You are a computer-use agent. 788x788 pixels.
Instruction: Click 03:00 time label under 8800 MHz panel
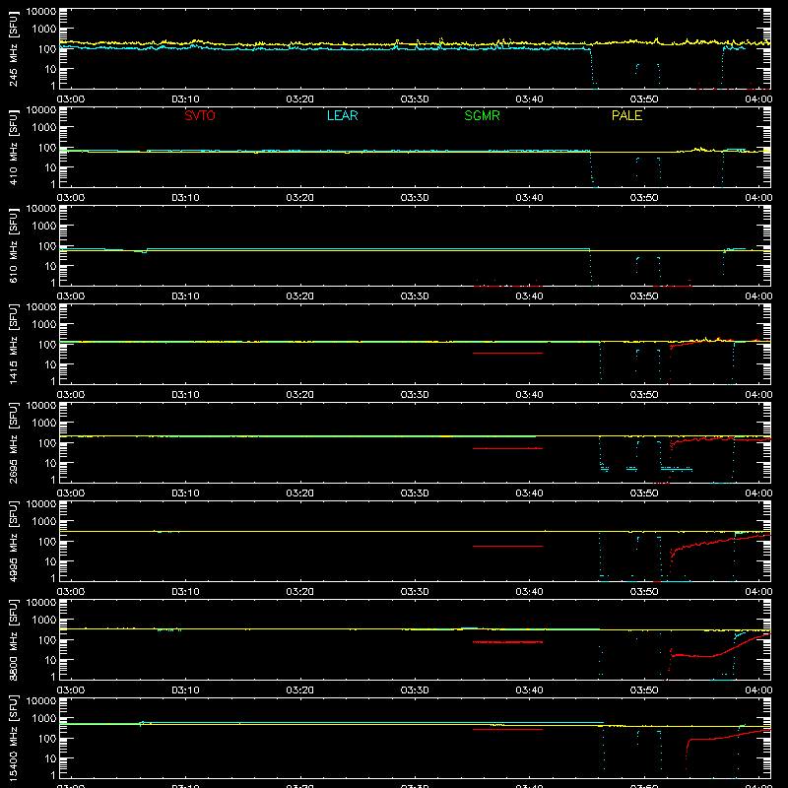click(71, 690)
